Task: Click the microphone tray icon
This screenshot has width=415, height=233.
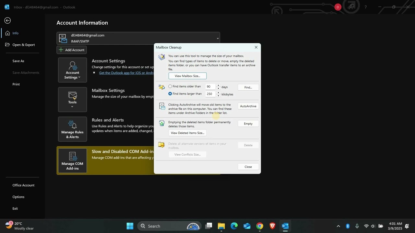Action: click(x=357, y=226)
